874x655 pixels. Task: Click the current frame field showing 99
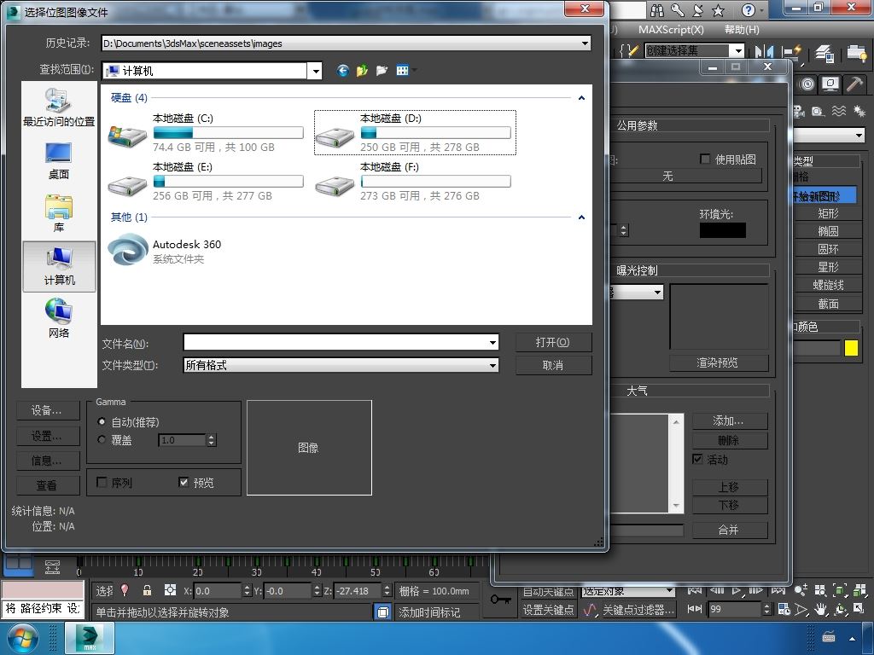736,609
